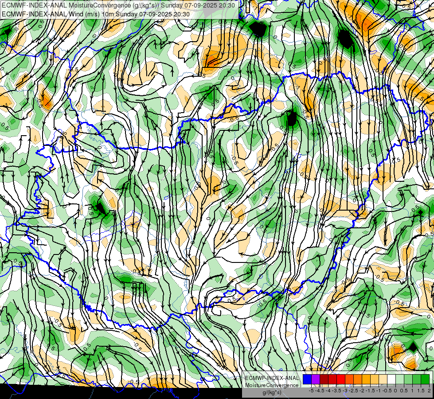Click the white legend swatch

pyautogui.click(x=391, y=379)
